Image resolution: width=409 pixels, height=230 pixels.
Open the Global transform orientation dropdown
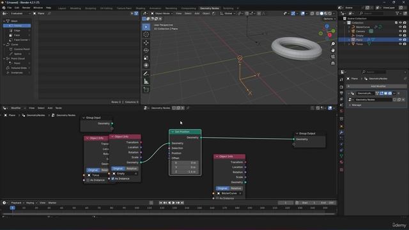coord(228,13)
